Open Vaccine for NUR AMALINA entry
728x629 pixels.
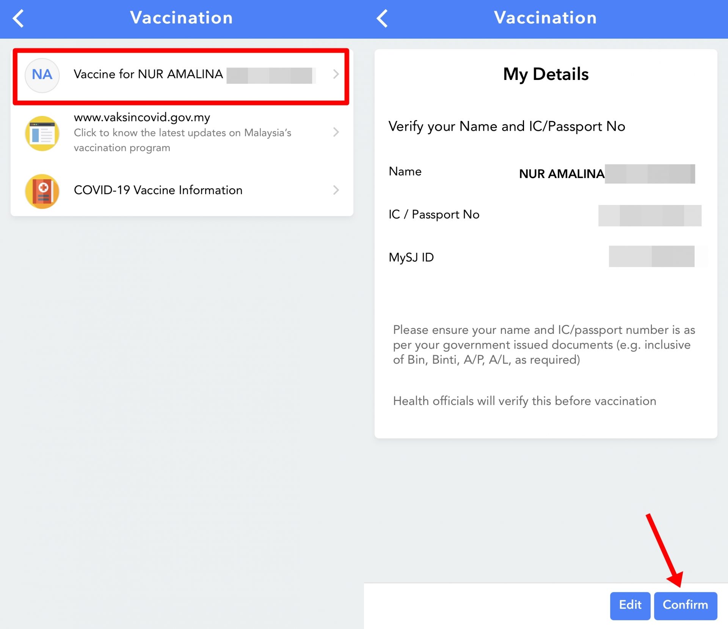click(x=149, y=74)
